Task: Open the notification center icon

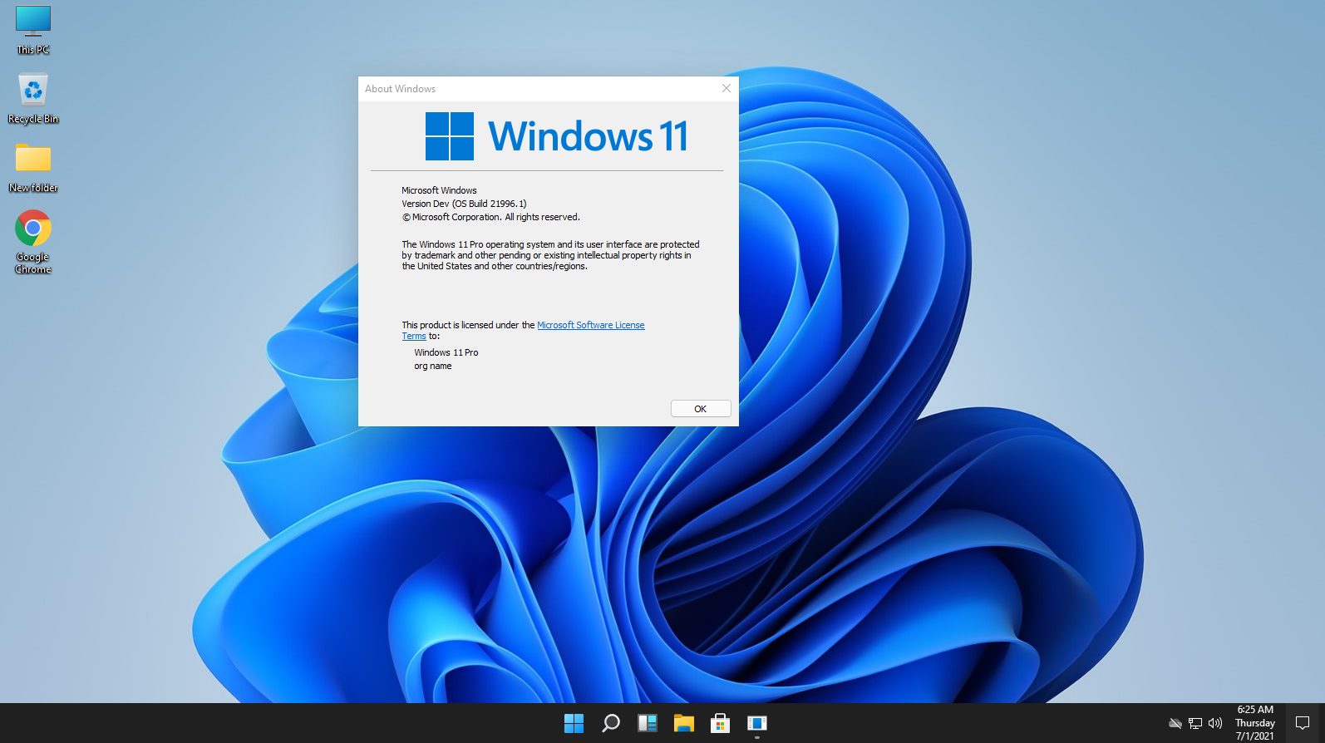Action: 1303,723
